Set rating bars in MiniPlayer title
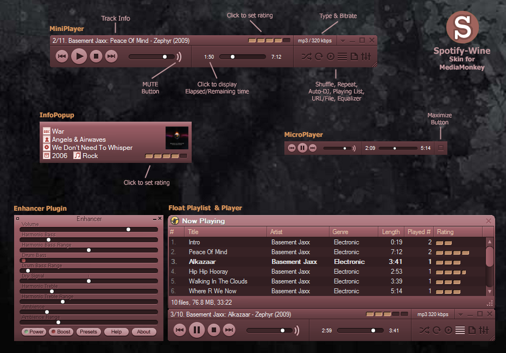Image resolution: width=506 pixels, height=353 pixels. (269, 41)
